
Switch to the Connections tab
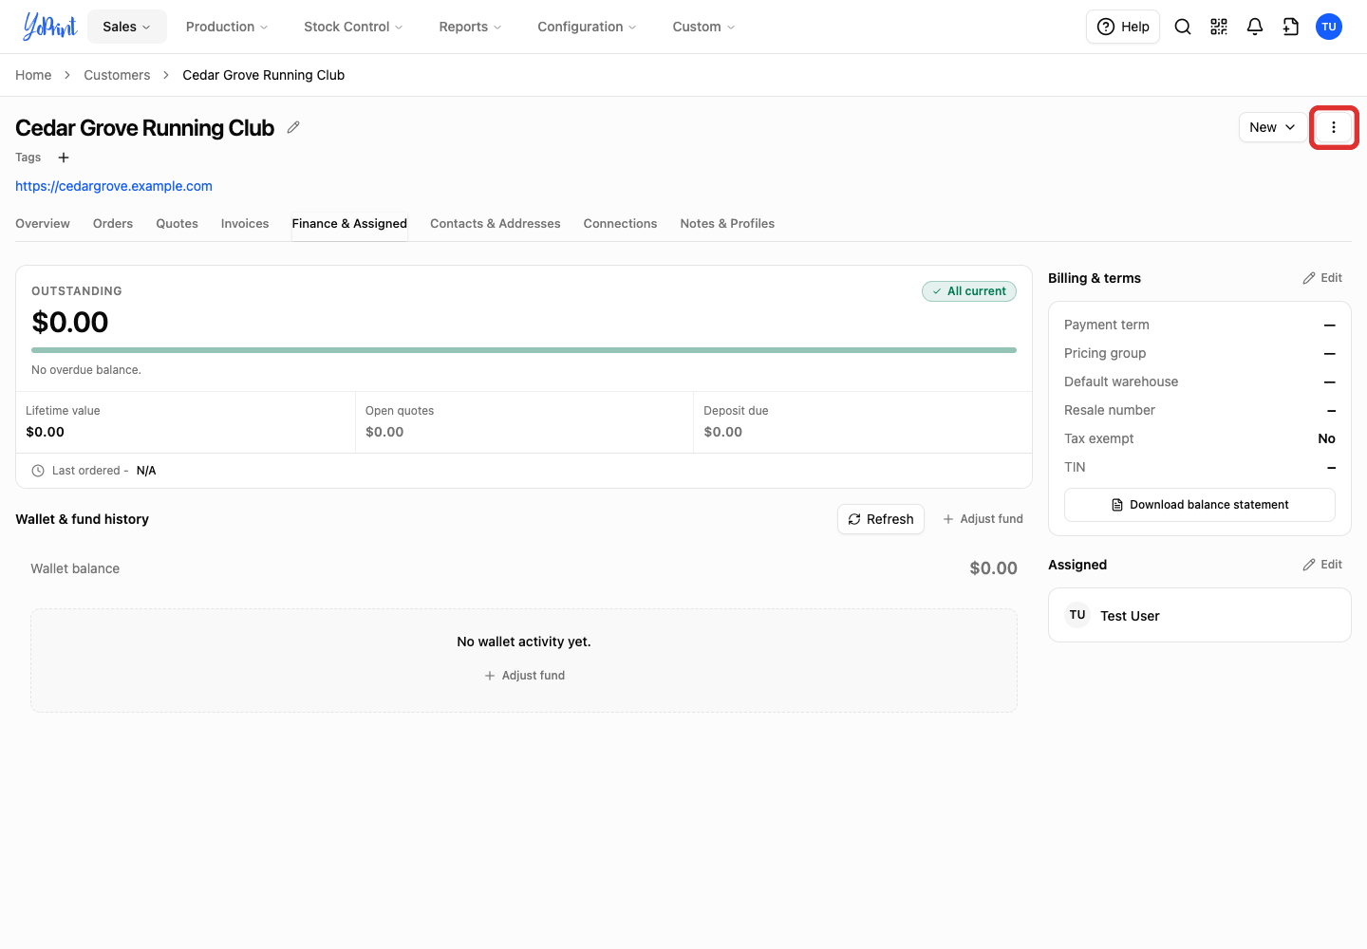click(x=621, y=224)
